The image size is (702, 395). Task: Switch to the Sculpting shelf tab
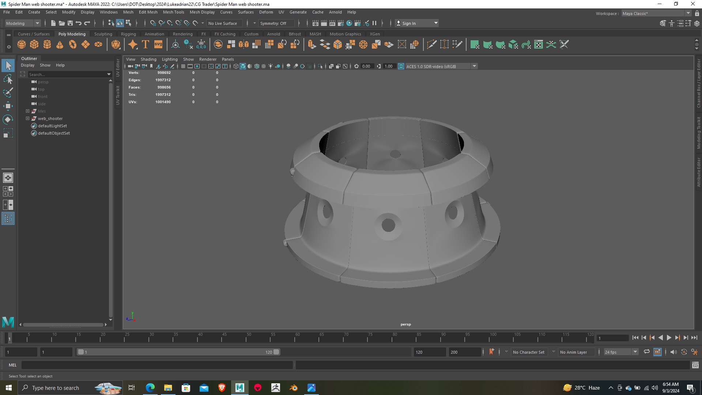coord(103,34)
